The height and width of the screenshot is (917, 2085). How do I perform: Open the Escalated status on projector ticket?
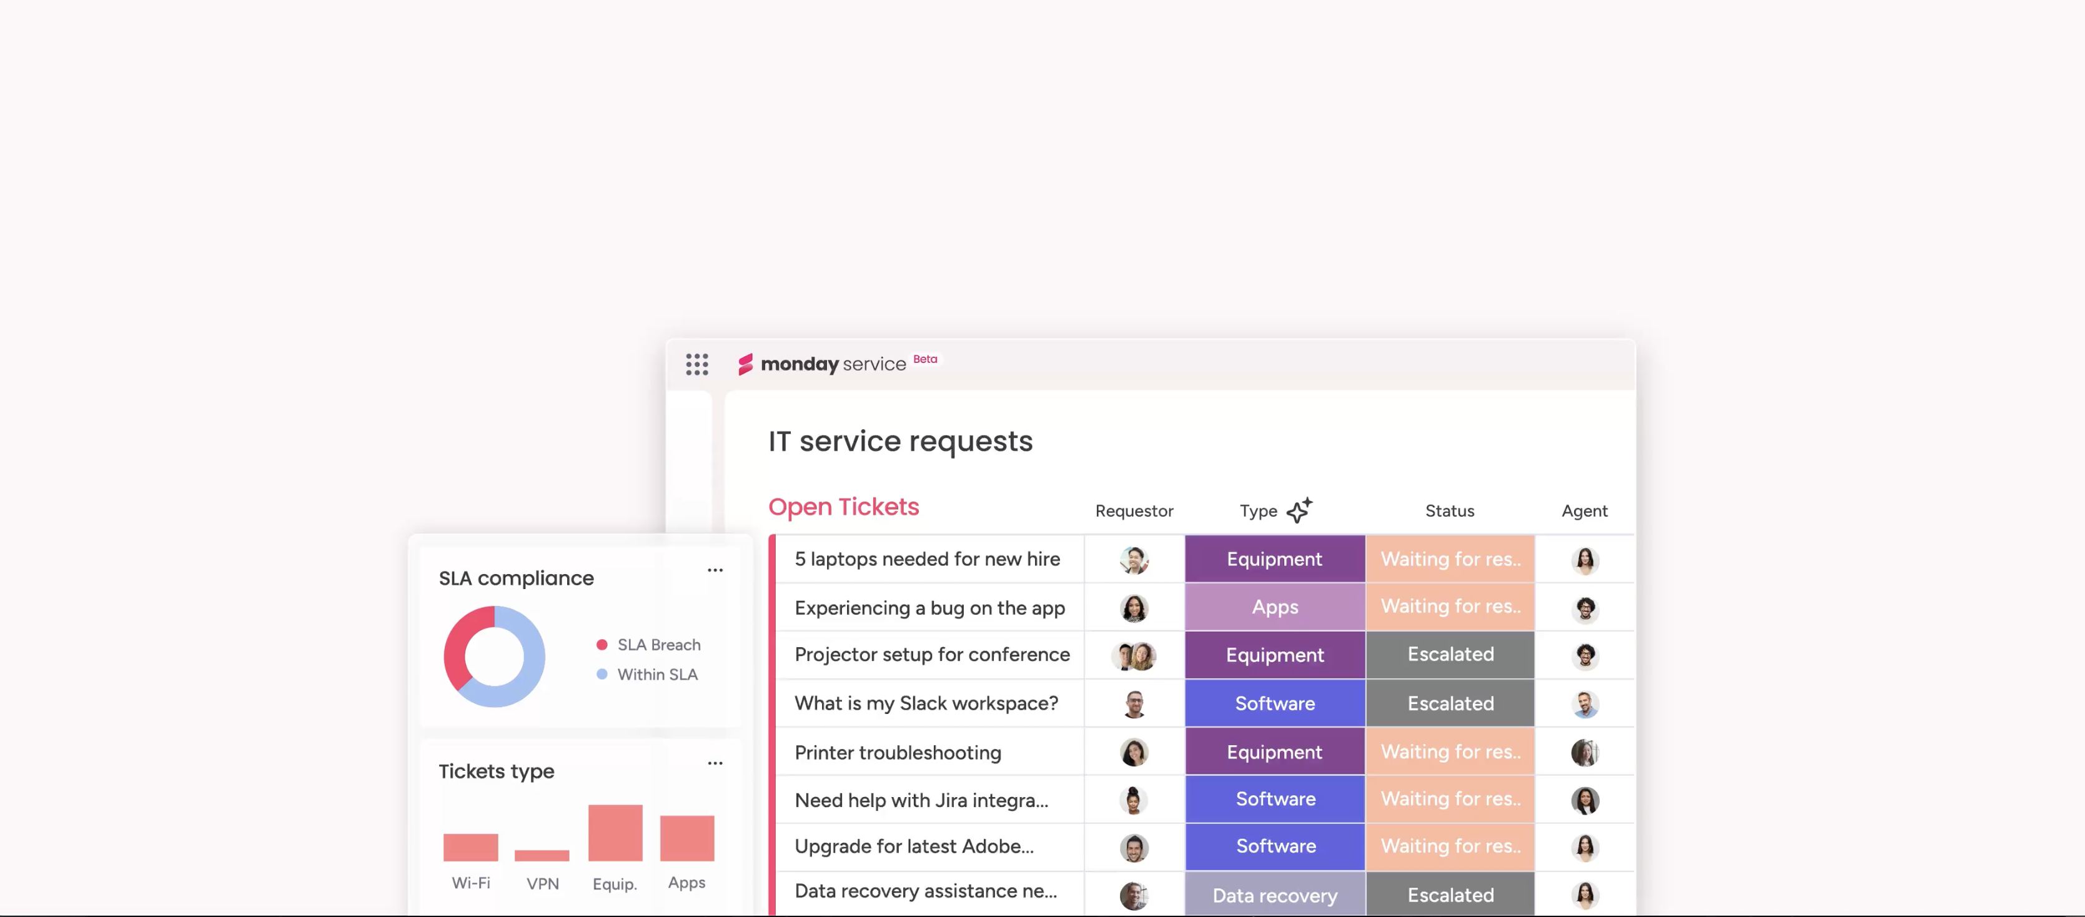point(1451,655)
